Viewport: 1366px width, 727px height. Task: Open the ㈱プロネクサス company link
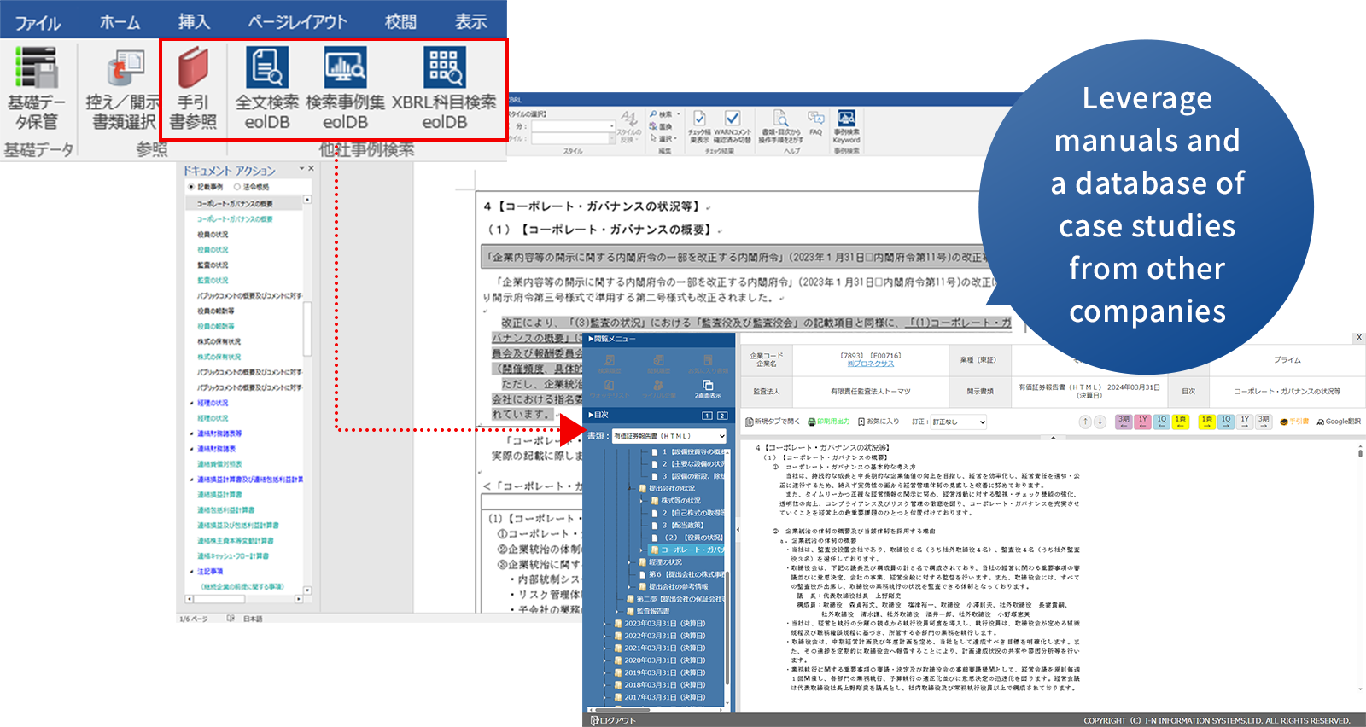pyautogui.click(x=871, y=363)
